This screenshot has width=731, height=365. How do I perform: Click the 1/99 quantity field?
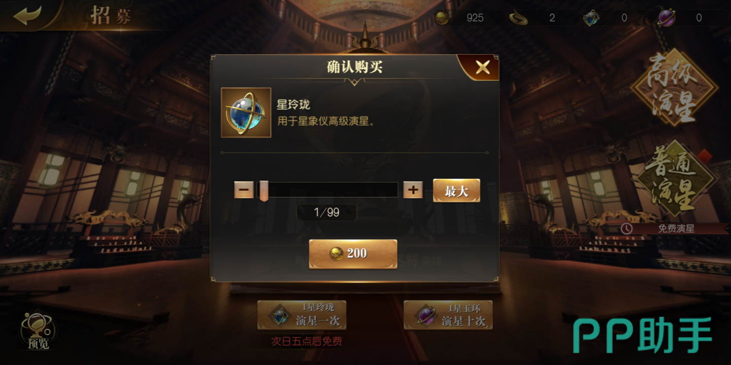(326, 212)
